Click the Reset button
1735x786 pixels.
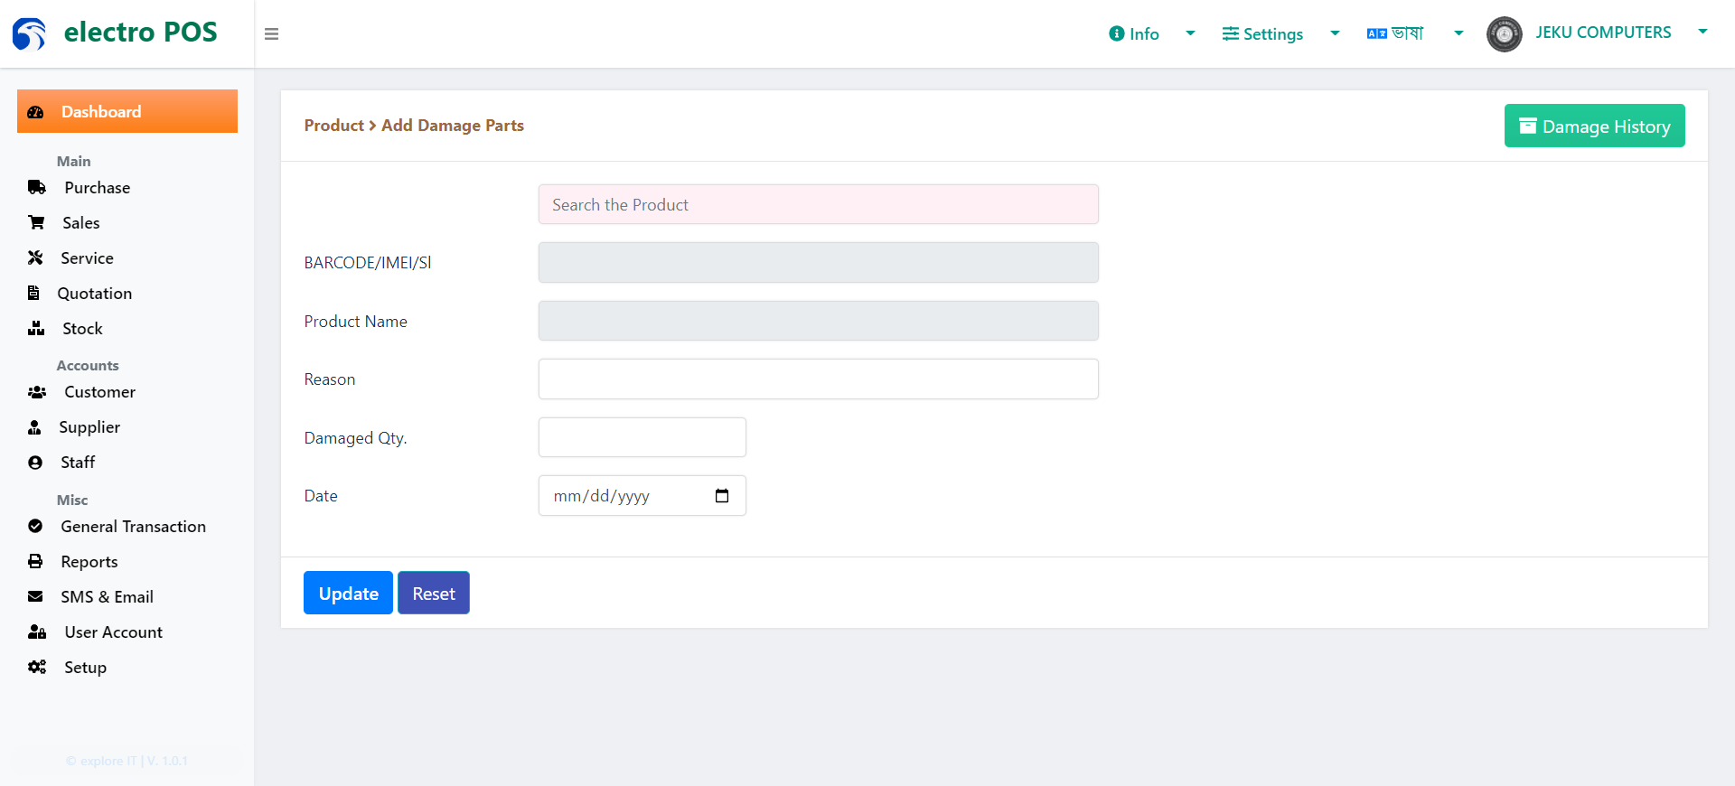(434, 593)
